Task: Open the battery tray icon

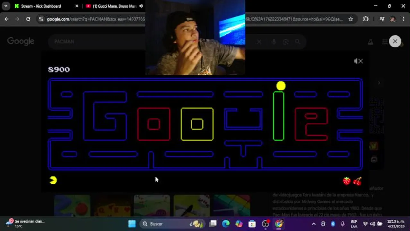Action: tap(380, 224)
